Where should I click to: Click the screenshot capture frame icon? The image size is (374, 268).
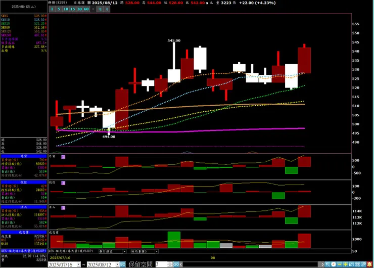pyautogui.click(x=357, y=264)
